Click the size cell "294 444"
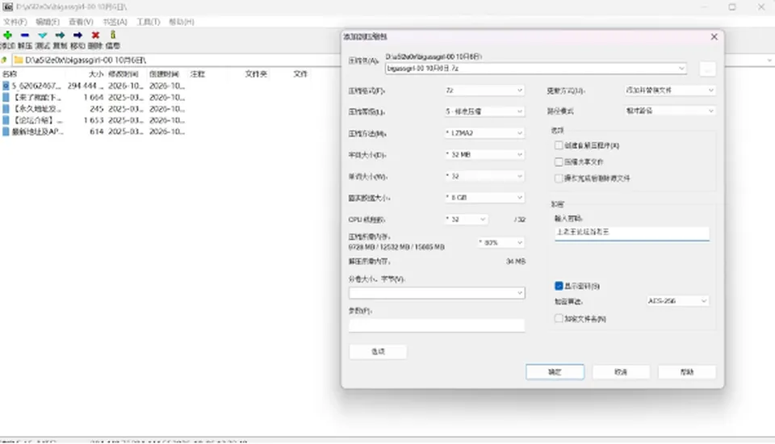 [x=86, y=86]
